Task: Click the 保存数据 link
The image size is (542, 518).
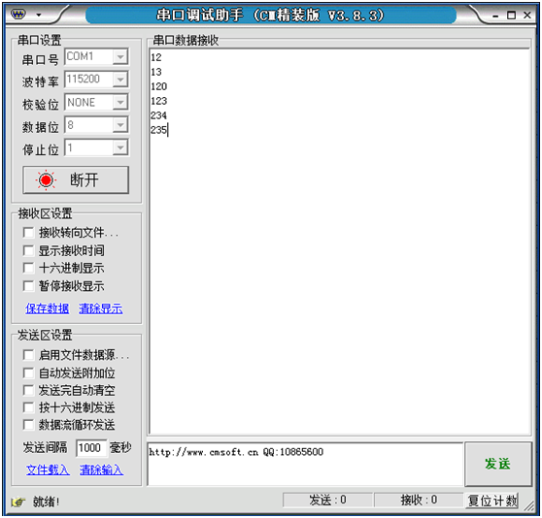Action: 47,308
